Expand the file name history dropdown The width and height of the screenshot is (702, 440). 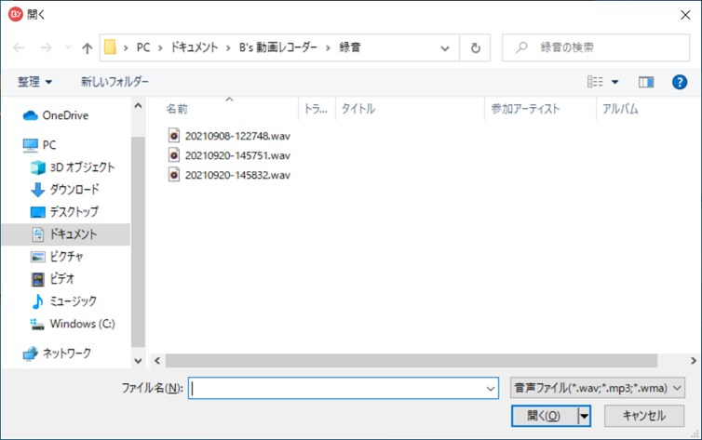click(491, 388)
